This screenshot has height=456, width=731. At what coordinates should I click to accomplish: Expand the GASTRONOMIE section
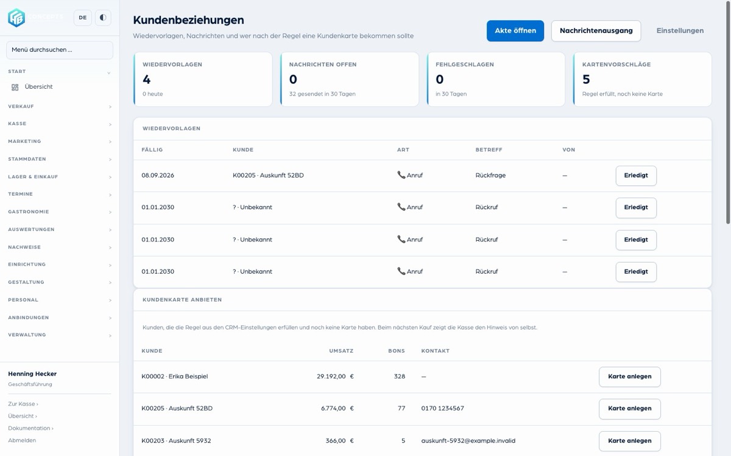coord(60,212)
